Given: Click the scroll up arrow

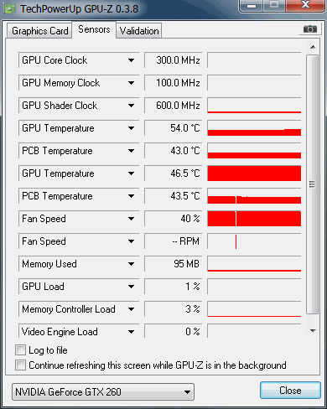Looking at the screenshot, I should pos(313,47).
